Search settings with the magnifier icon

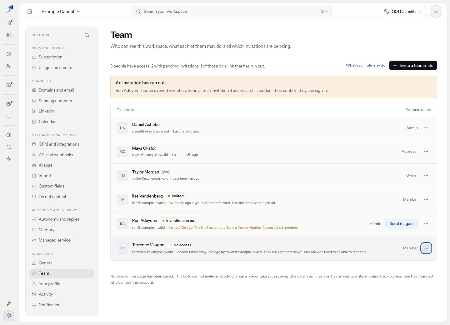[x=87, y=35]
